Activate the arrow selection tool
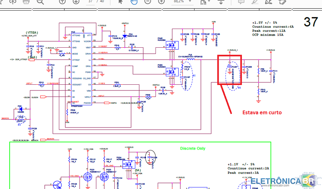Viewport: 322px width, 189px height. coord(120,2)
